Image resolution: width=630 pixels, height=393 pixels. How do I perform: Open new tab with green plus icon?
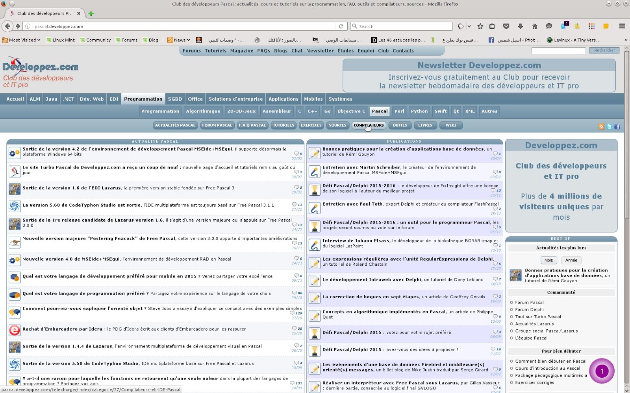point(91,13)
